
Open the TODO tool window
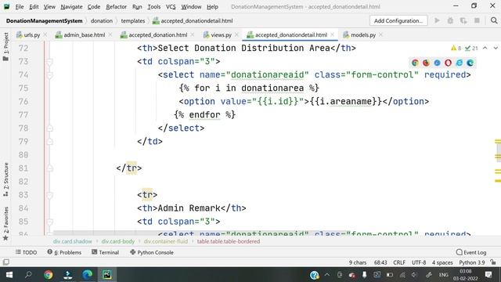coord(26,252)
